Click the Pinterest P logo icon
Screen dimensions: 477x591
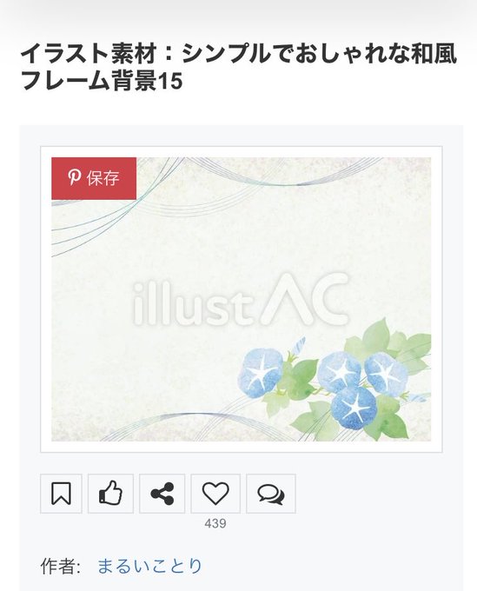(74, 177)
